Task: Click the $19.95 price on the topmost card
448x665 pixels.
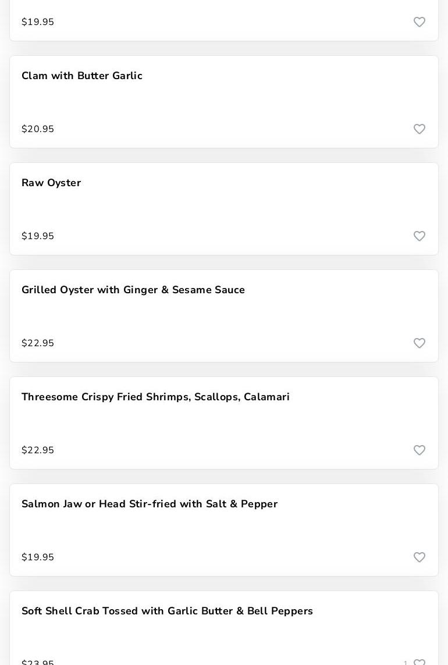Action: pyautogui.click(x=38, y=22)
